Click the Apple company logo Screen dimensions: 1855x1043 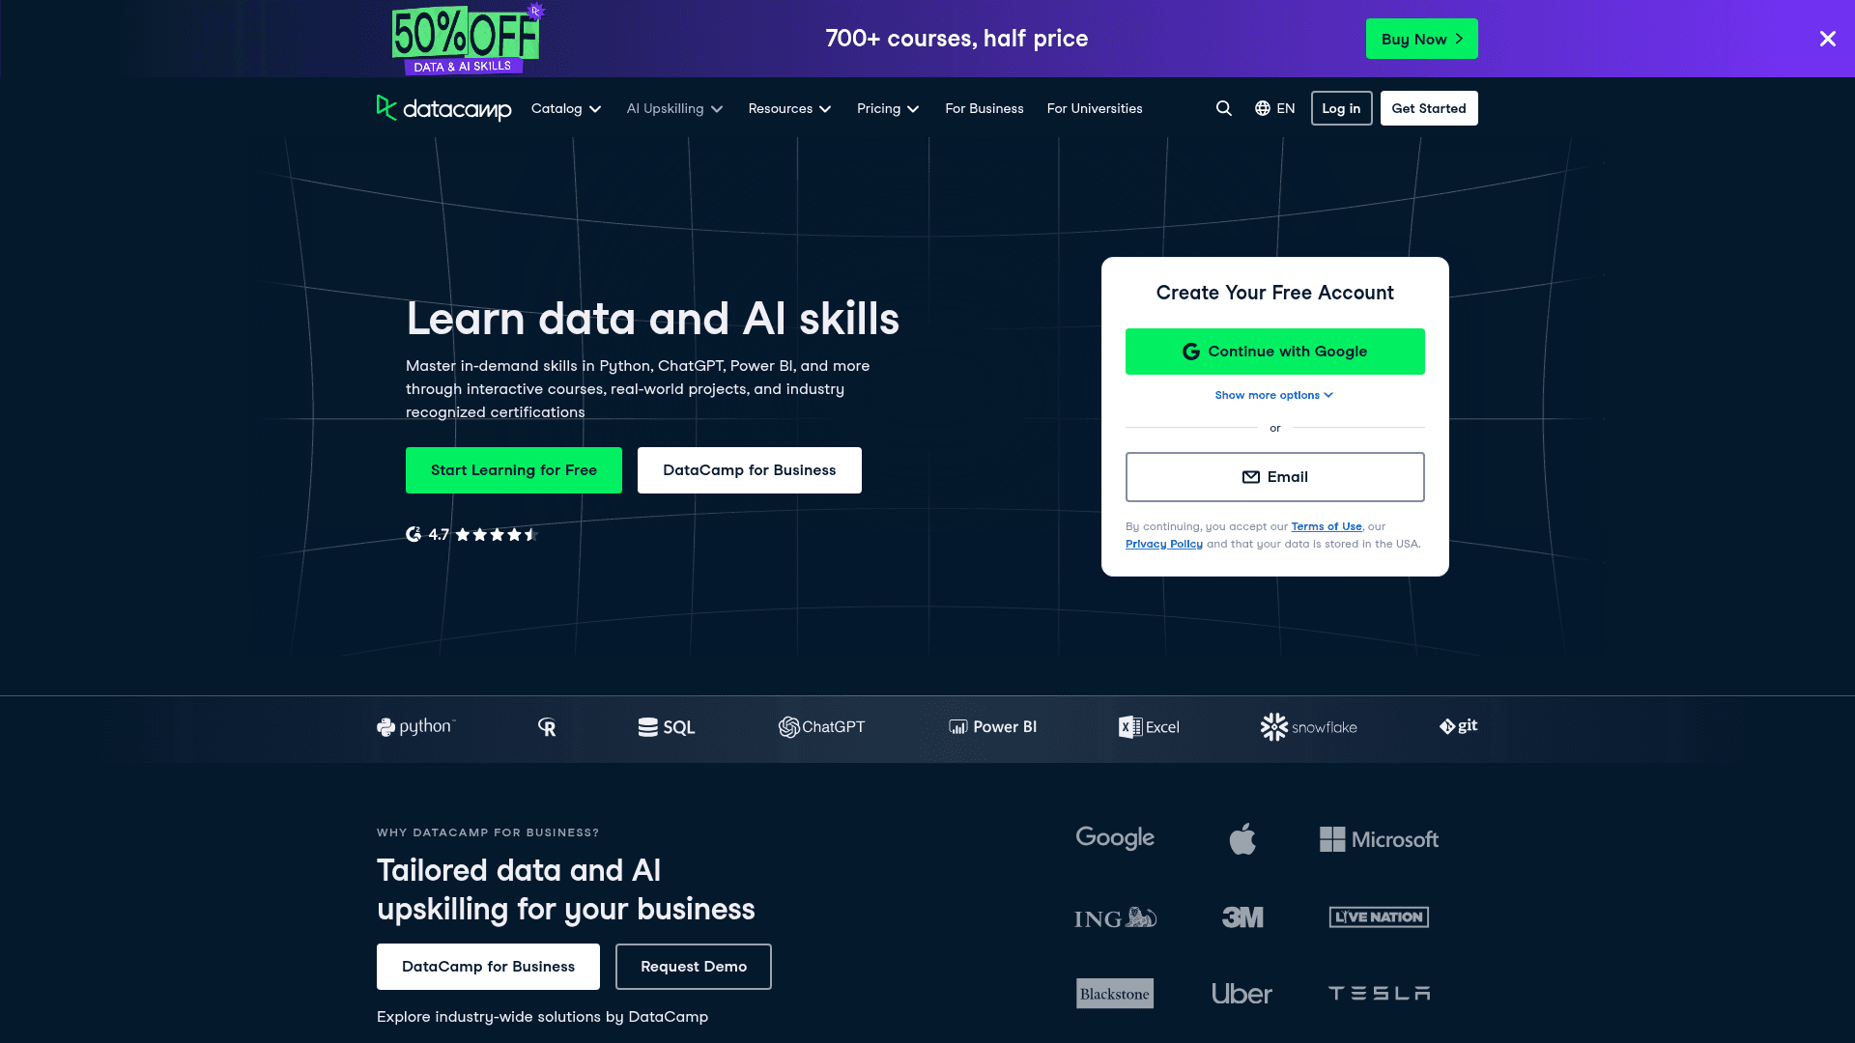pyautogui.click(x=1242, y=838)
